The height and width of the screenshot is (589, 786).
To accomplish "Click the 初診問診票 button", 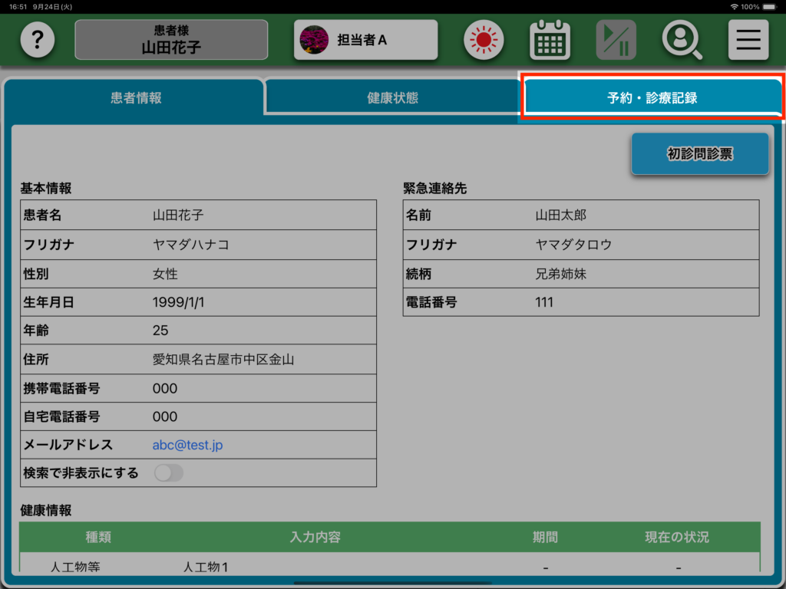I will 699,154.
